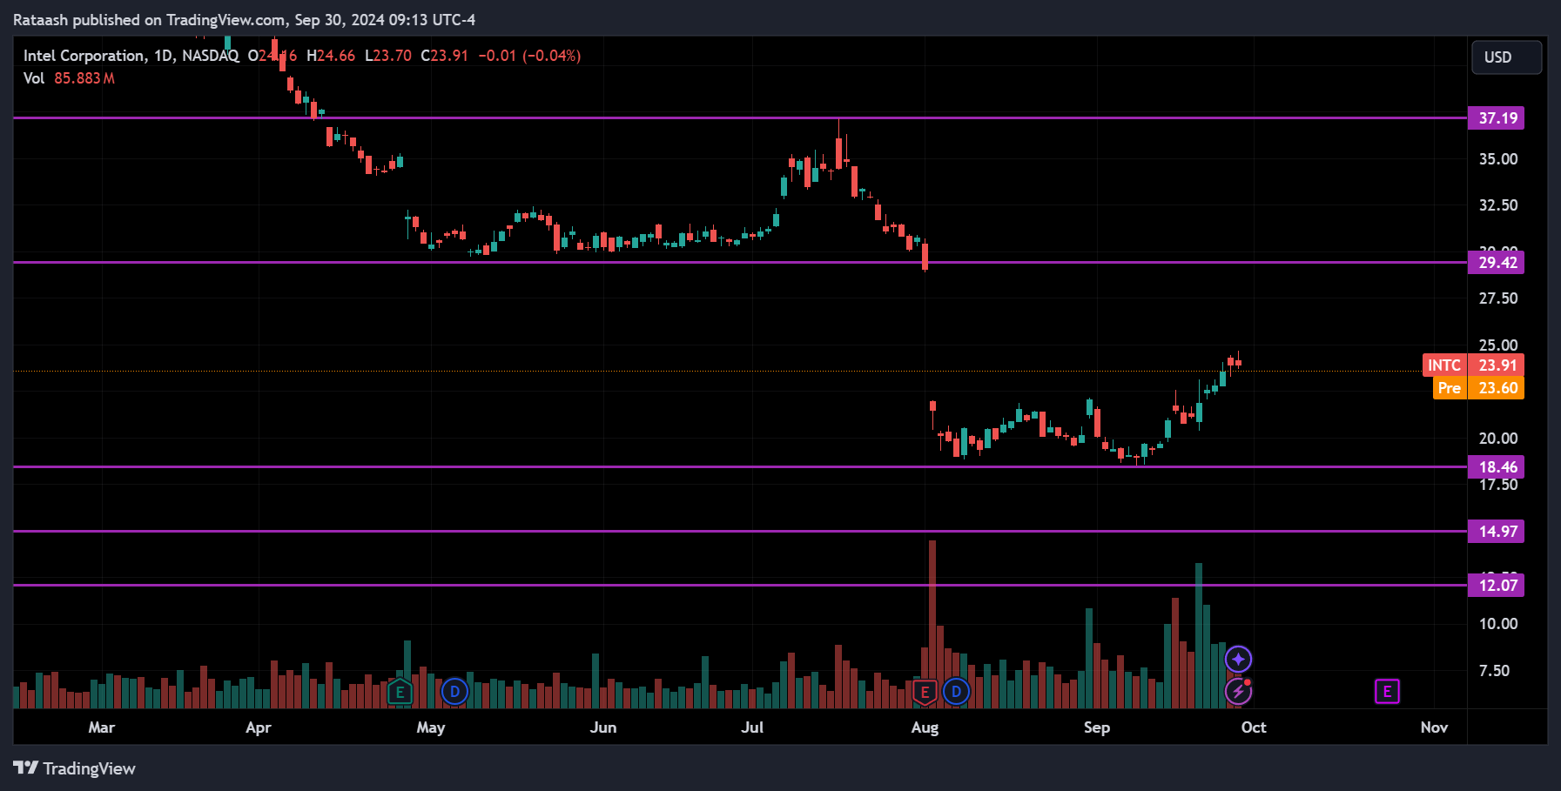Click the 27.50 price scale label

pyautogui.click(x=1498, y=298)
